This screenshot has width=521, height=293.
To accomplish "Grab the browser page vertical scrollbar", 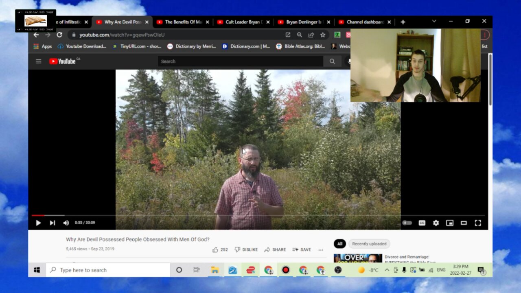I will [x=490, y=79].
